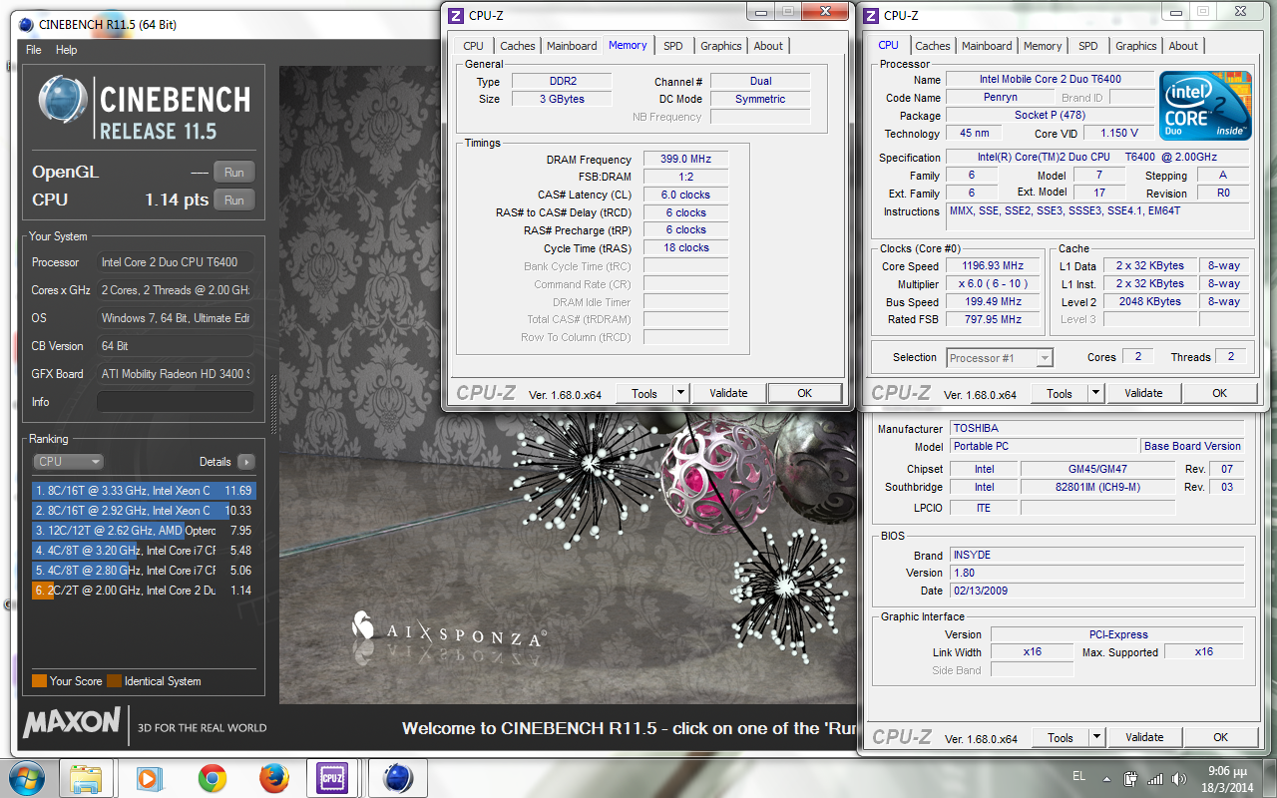Select CPU tab in Memory window

pos(474,46)
